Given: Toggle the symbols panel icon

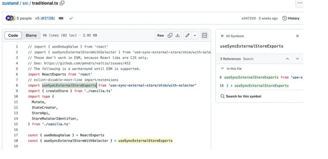Looking at the screenshot, I should [x=204, y=36].
